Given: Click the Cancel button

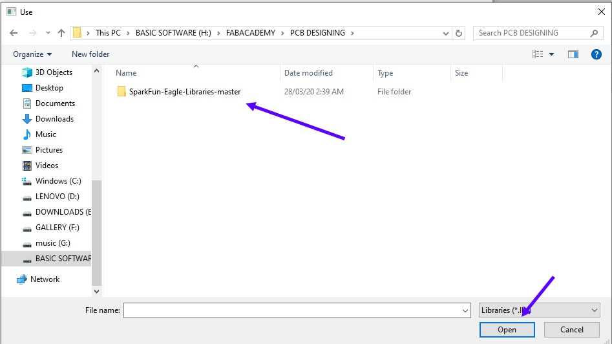Looking at the screenshot, I should pyautogui.click(x=572, y=330).
